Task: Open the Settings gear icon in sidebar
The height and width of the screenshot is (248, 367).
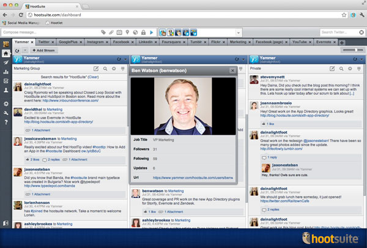Action: pyautogui.click(x=6, y=103)
